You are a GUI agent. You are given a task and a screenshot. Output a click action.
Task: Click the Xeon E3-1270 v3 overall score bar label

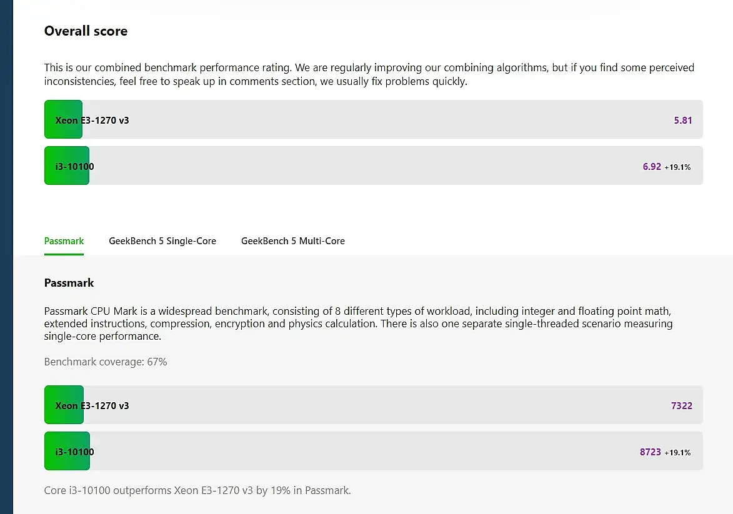[92, 120]
